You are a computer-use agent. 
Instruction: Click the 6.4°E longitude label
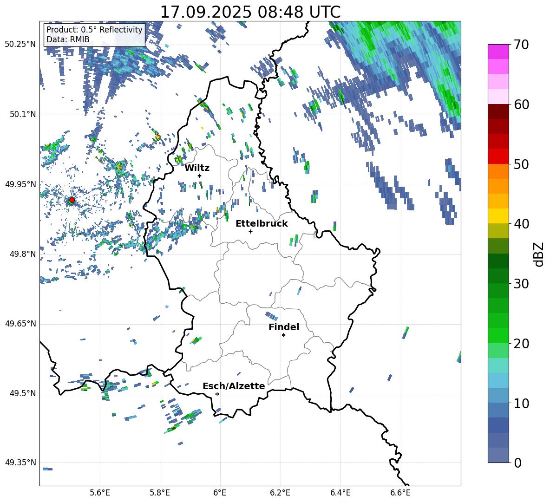point(340,493)
